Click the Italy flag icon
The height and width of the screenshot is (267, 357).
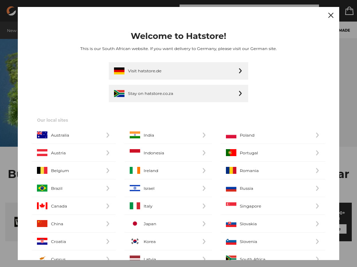coord(135,206)
